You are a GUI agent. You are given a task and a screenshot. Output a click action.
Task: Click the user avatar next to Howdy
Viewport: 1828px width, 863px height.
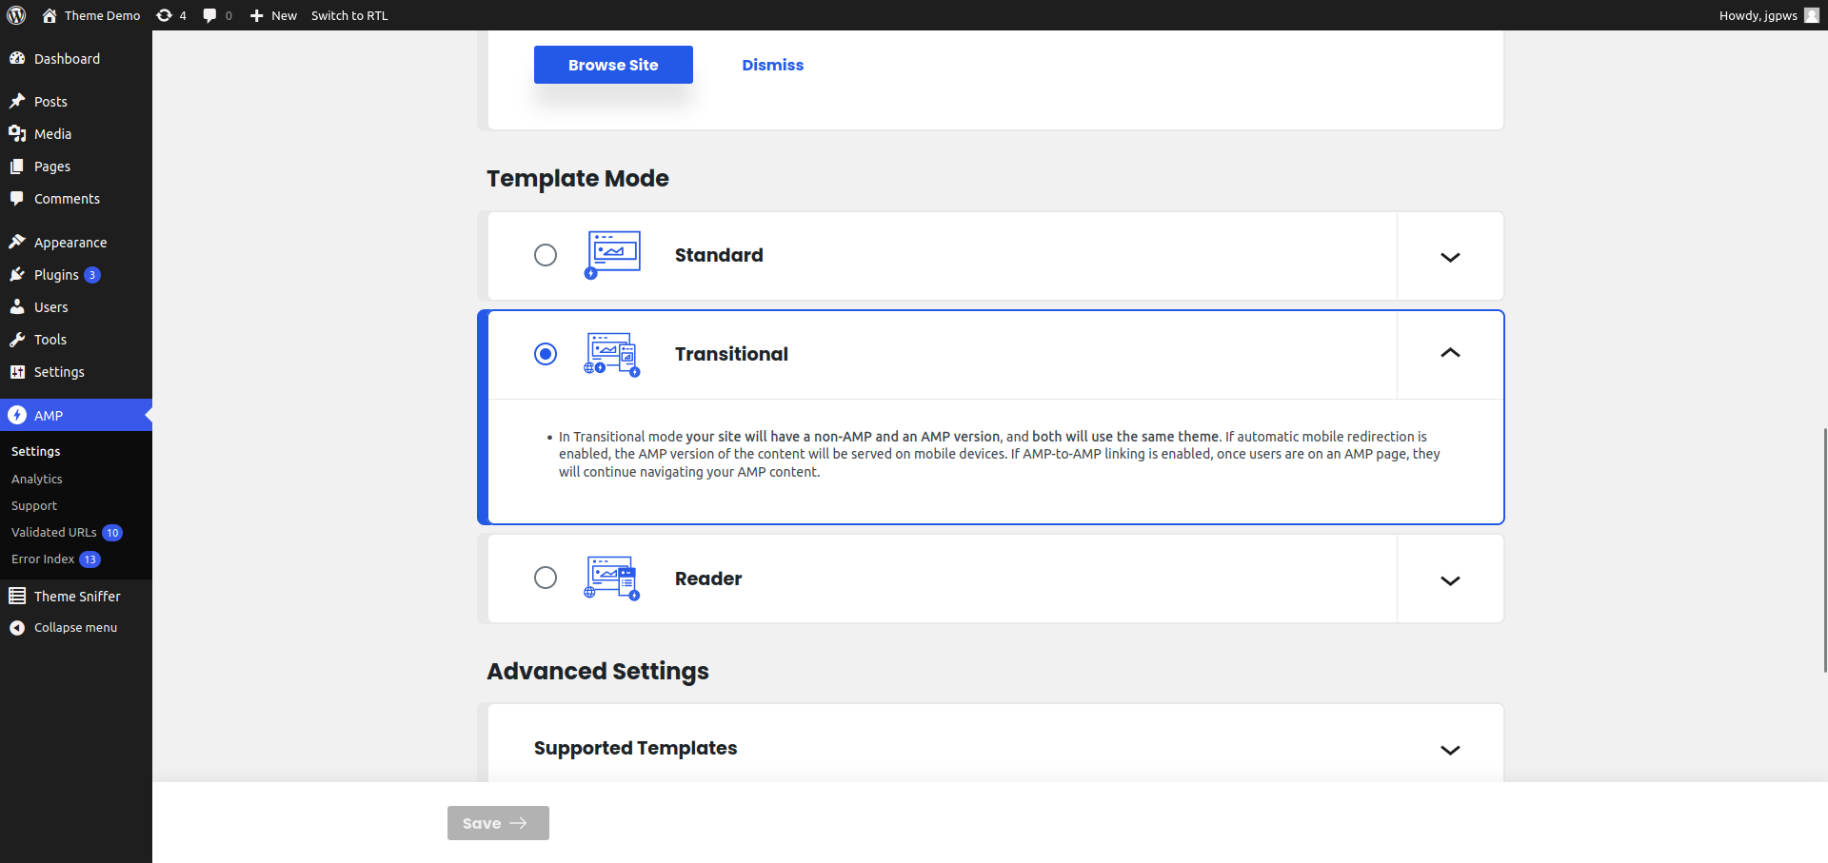[x=1812, y=15]
